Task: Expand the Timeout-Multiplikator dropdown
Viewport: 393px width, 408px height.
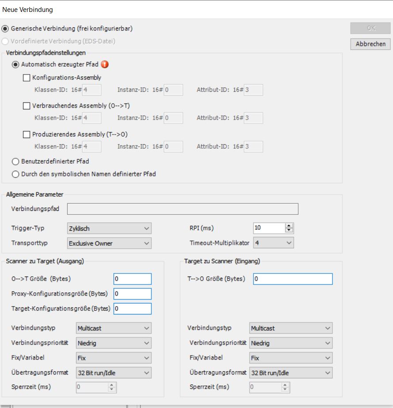Action: pyautogui.click(x=273, y=243)
